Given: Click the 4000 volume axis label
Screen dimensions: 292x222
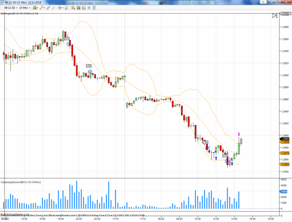Looking at the screenshot, I should (x=284, y=185).
